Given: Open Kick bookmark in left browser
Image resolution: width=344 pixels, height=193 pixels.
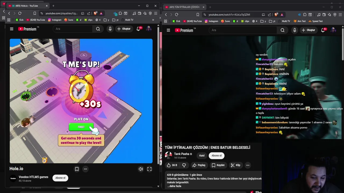Looking at the screenshot, I should (20, 20).
